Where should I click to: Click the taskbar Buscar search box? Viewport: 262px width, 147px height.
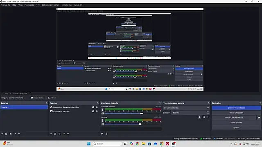click(x=107, y=144)
